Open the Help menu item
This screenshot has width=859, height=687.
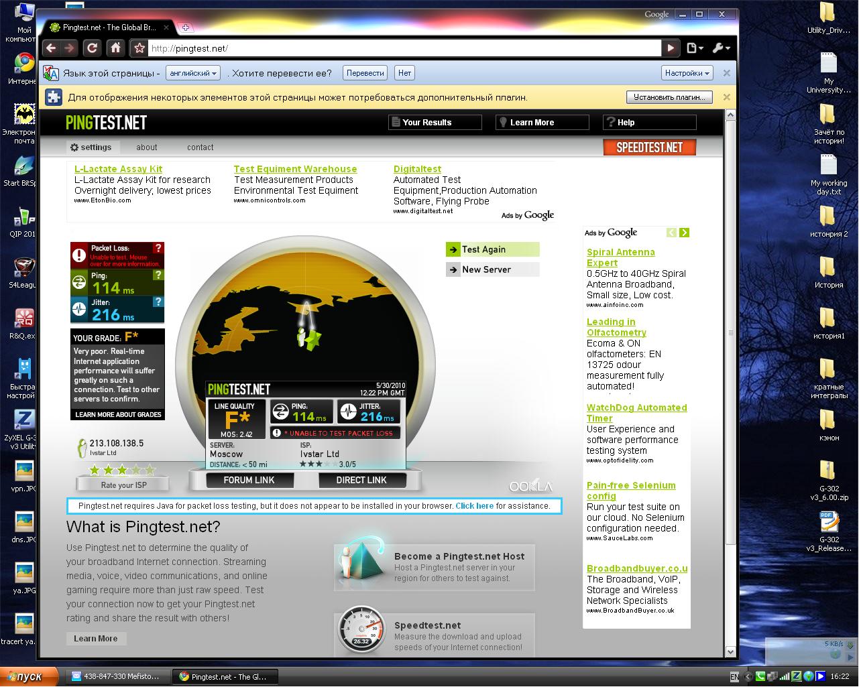[x=649, y=123]
